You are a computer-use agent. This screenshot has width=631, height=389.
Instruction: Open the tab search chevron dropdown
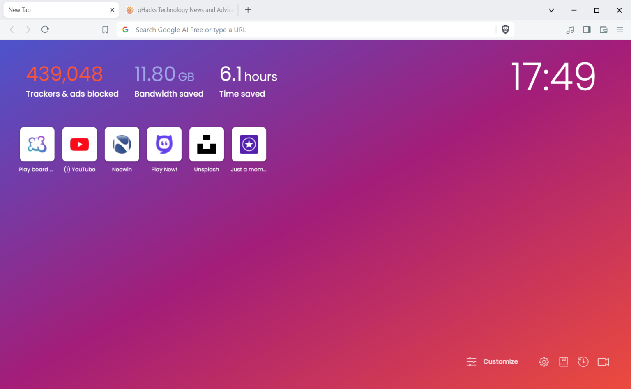point(551,10)
